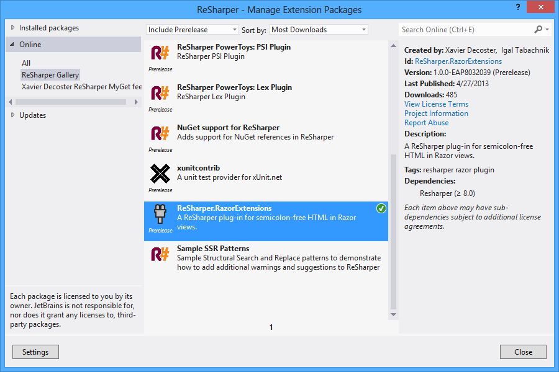Image resolution: width=559 pixels, height=372 pixels.
Task: Open ReSharper.RazorExtensions Id link
Action: (x=458, y=61)
